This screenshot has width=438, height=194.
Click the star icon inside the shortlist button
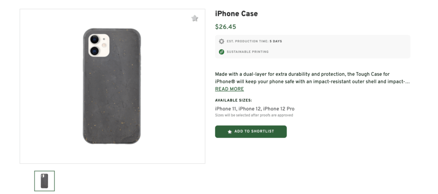click(x=230, y=131)
